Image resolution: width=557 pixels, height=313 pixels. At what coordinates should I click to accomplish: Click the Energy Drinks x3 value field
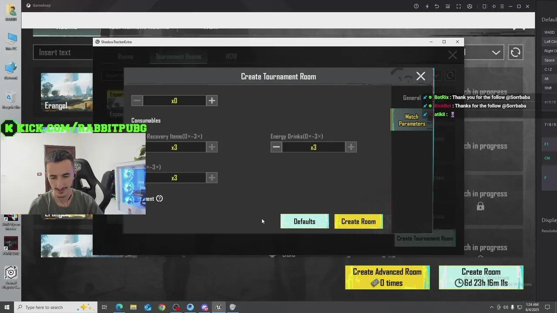coord(313,147)
